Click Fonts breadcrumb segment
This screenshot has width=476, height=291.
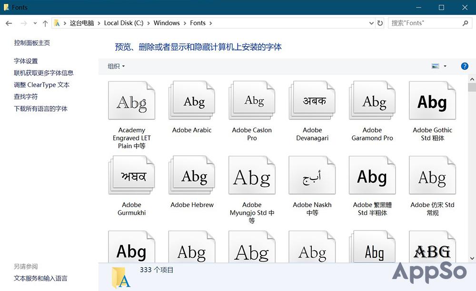(x=198, y=23)
